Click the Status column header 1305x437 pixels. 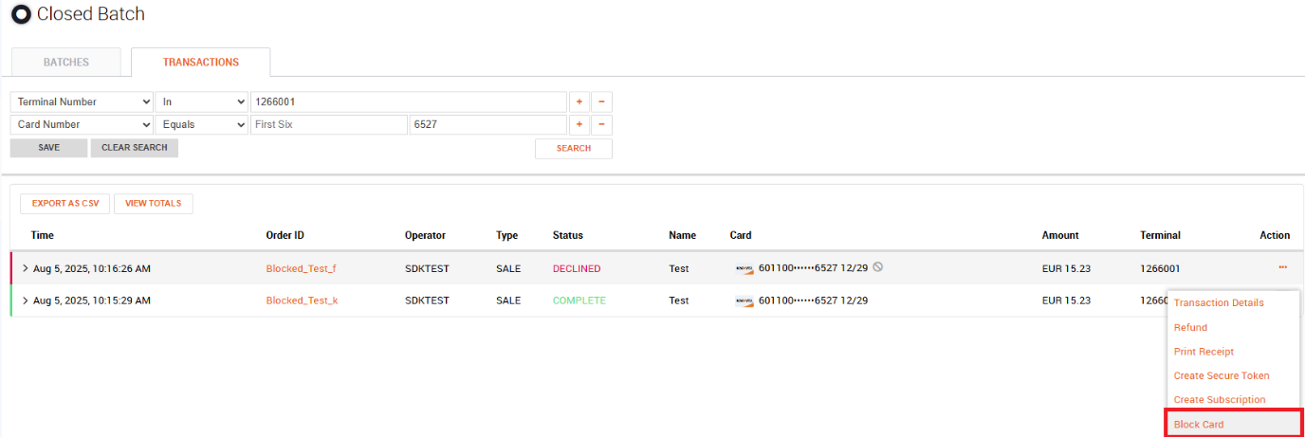[568, 235]
